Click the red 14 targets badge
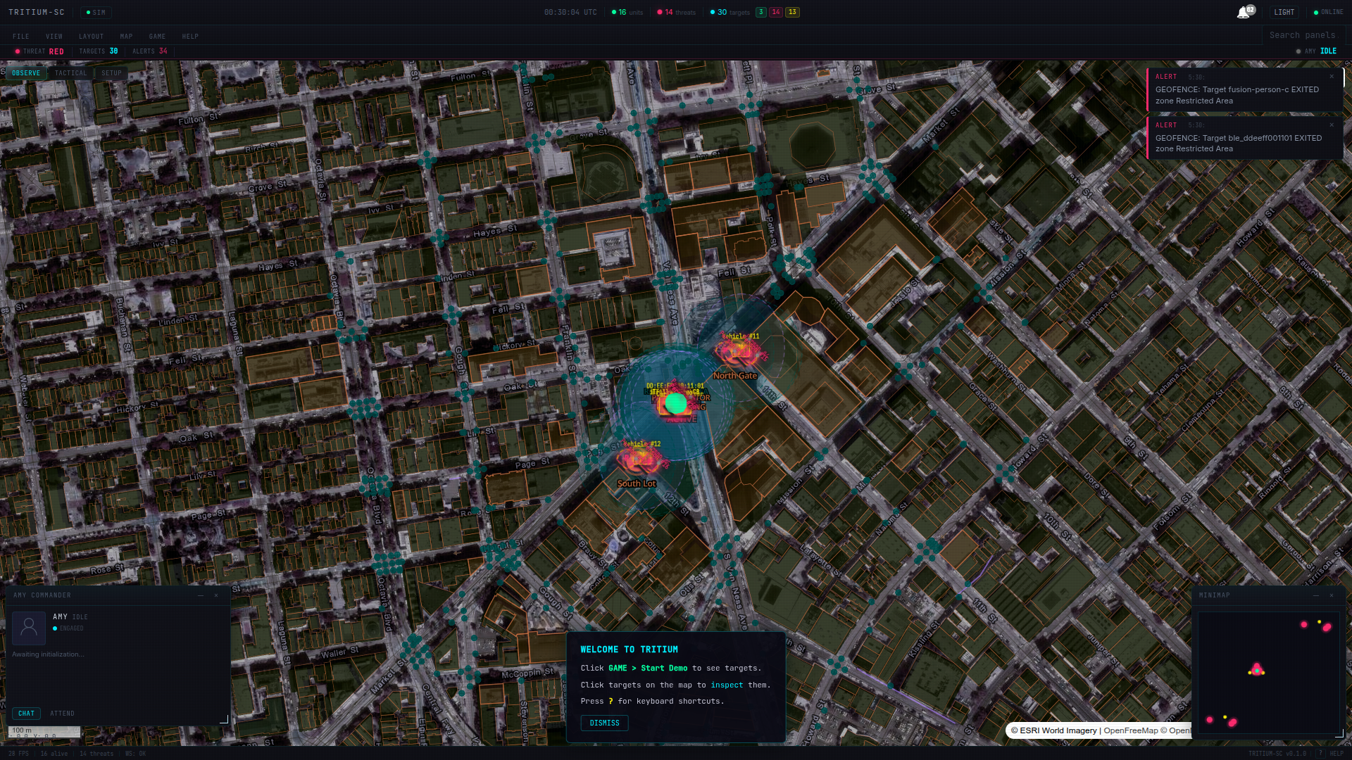 tap(776, 13)
